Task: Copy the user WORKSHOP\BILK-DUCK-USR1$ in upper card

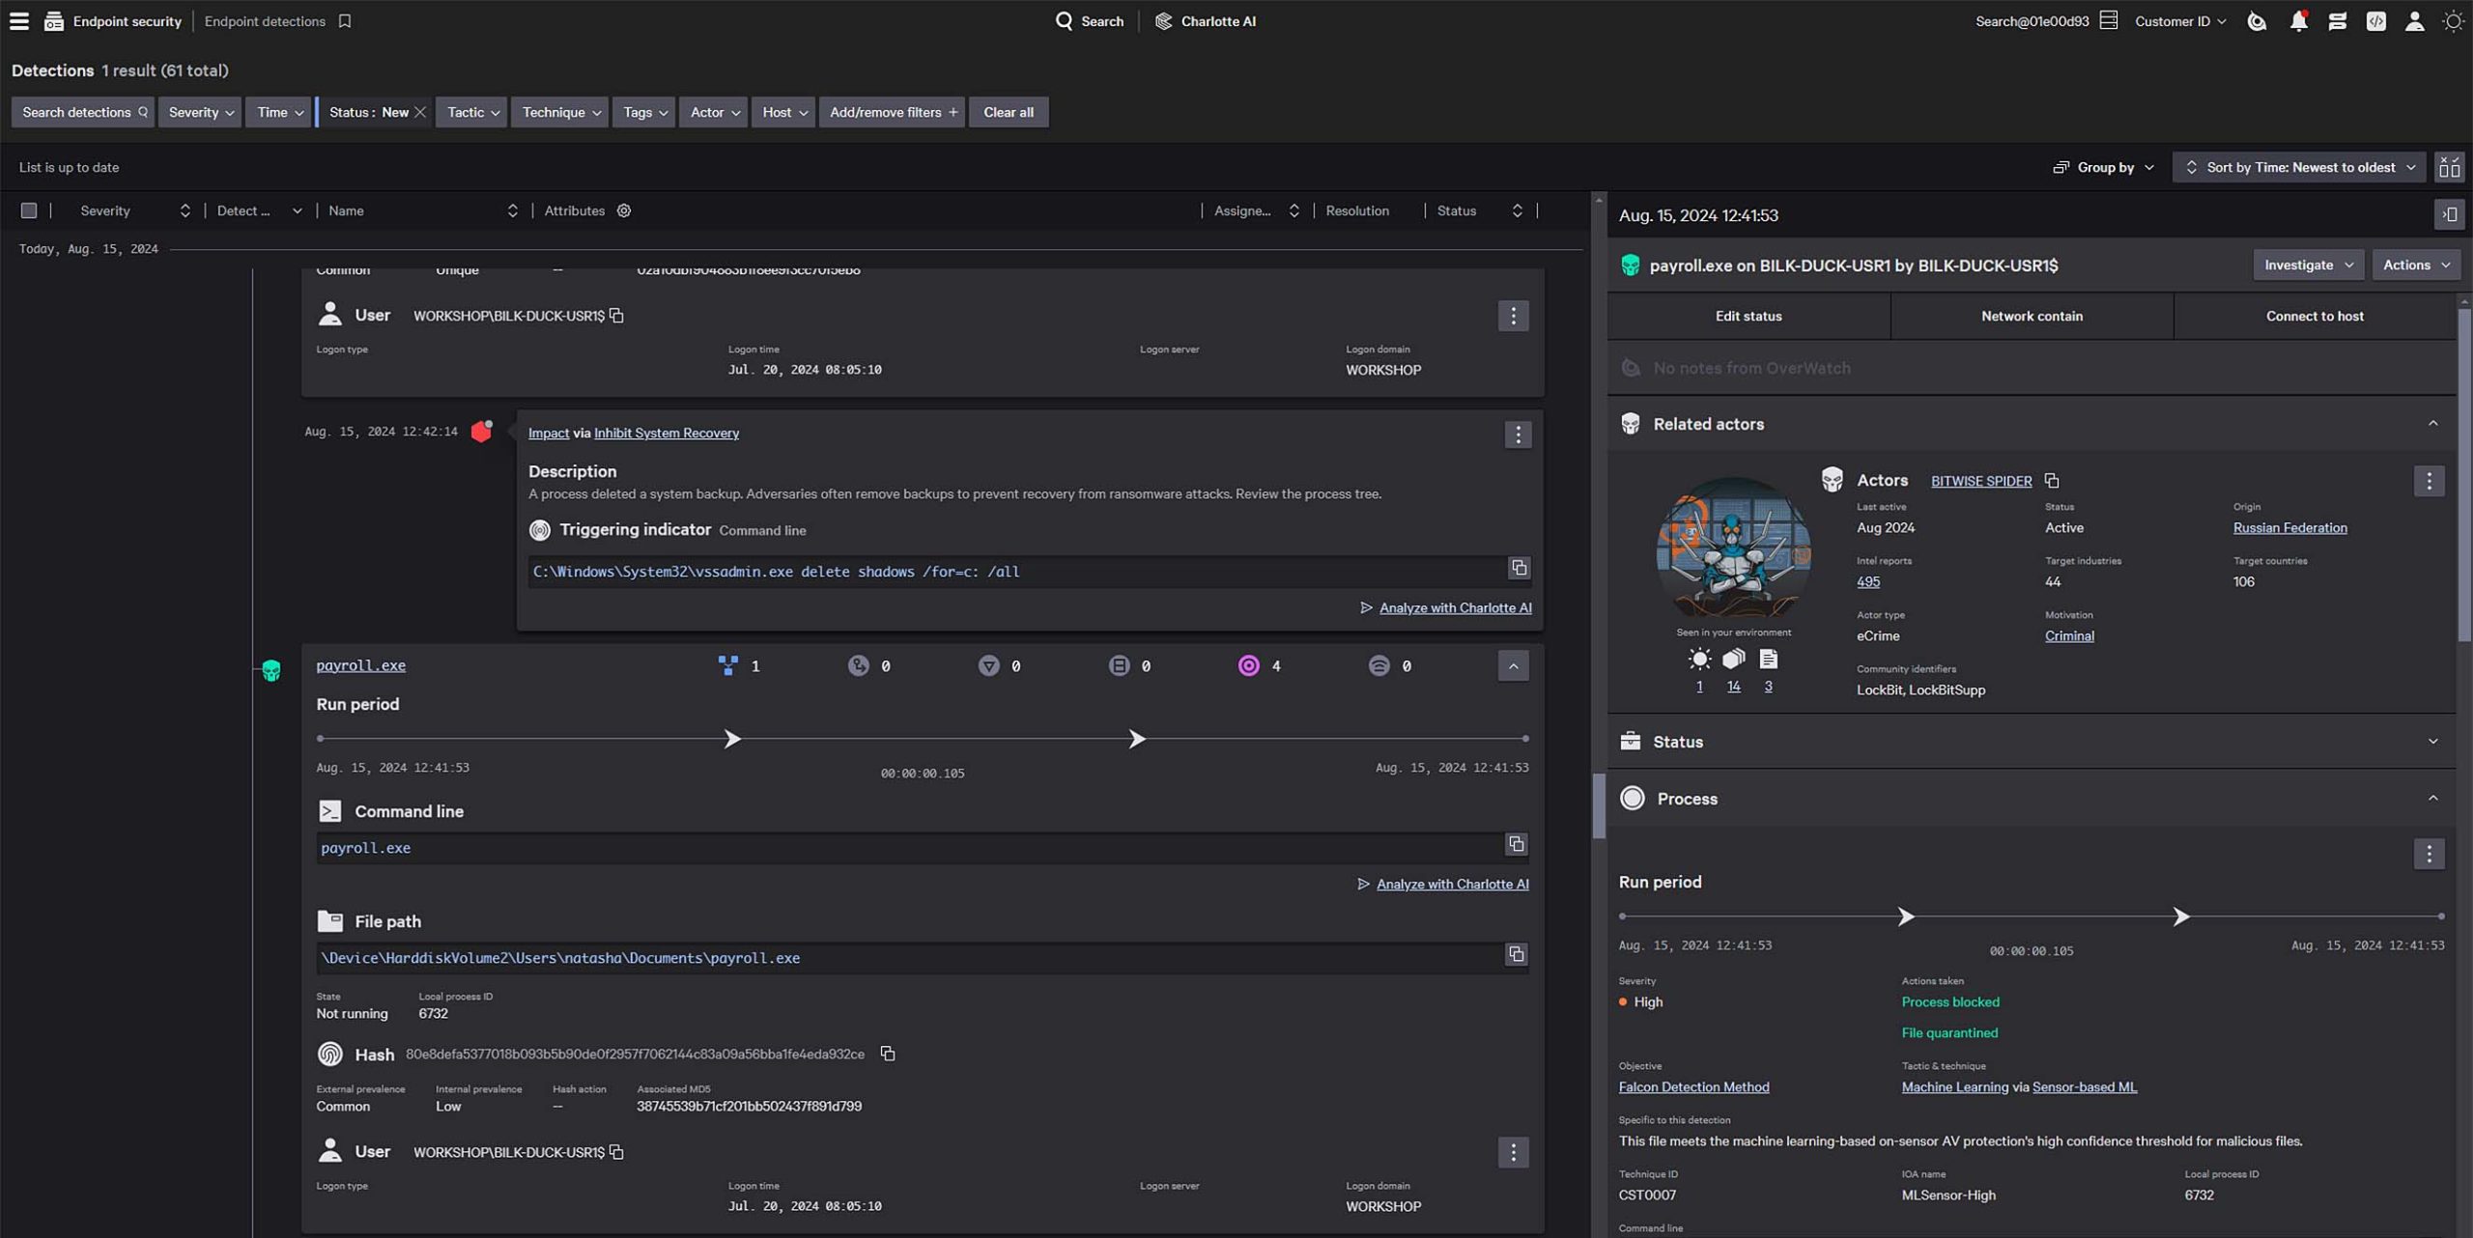Action: 616,316
